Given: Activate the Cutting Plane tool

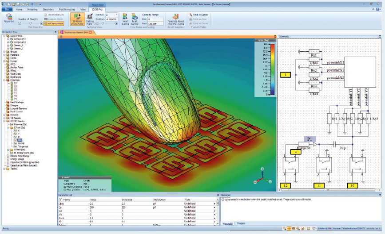Looking at the screenshot, I should [90, 19].
